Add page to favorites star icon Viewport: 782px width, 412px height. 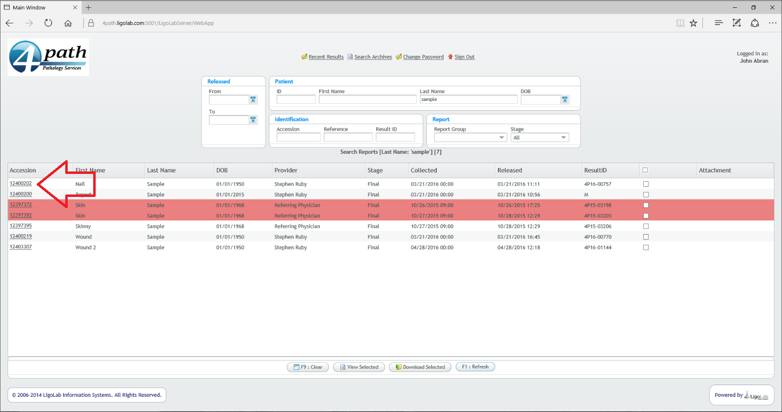coord(693,23)
